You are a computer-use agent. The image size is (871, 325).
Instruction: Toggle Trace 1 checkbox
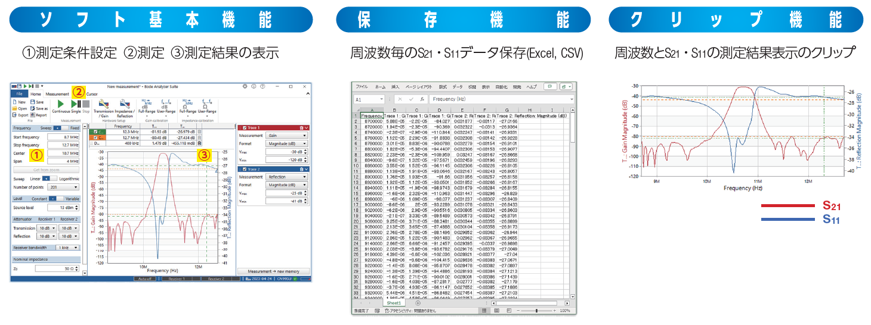[x=245, y=128]
